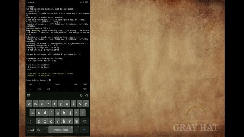244x137 pixels.
Task: Tap the English (India) spacebar
Action: click(x=61, y=130)
